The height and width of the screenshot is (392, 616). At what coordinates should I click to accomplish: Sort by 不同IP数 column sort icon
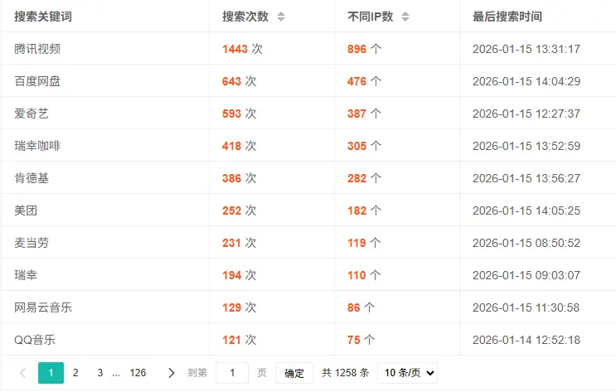pos(405,17)
